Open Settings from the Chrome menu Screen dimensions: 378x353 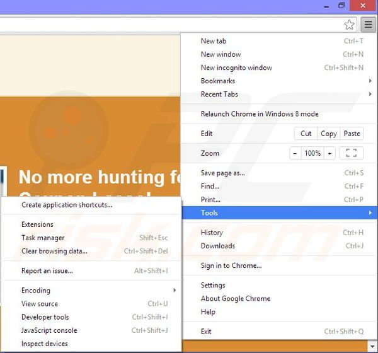point(278,285)
